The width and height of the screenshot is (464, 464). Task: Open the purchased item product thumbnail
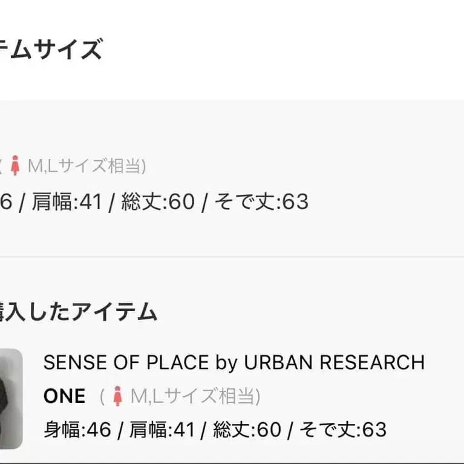point(11,399)
